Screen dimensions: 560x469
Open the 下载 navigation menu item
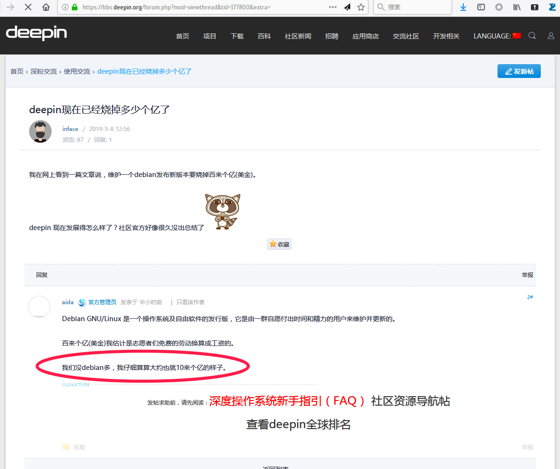[x=237, y=36]
